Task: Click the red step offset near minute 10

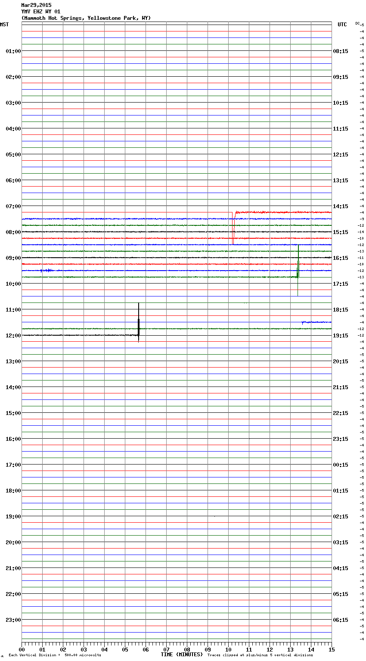Action: coord(233,228)
